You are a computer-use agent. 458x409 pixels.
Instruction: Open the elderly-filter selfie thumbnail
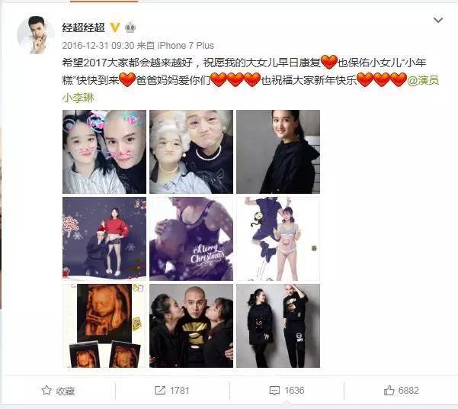click(x=191, y=152)
